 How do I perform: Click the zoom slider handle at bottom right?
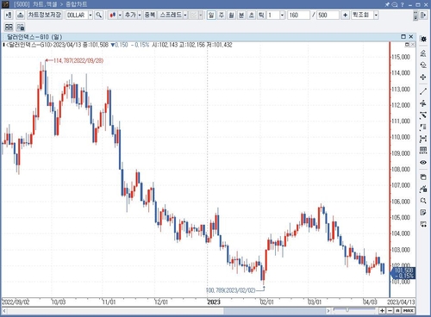tap(347, 310)
